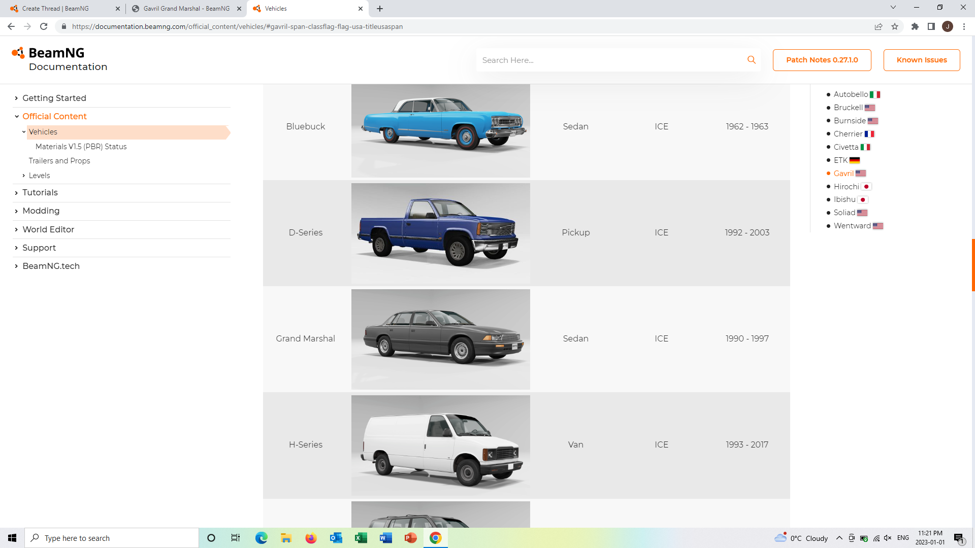Jump to ETK brand section
Screen dimensions: 975x548
coord(847,160)
